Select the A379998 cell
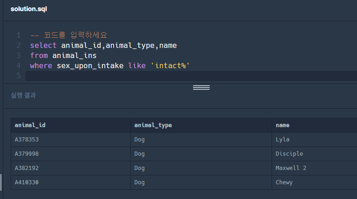This screenshot has width=357, height=199. point(30,154)
